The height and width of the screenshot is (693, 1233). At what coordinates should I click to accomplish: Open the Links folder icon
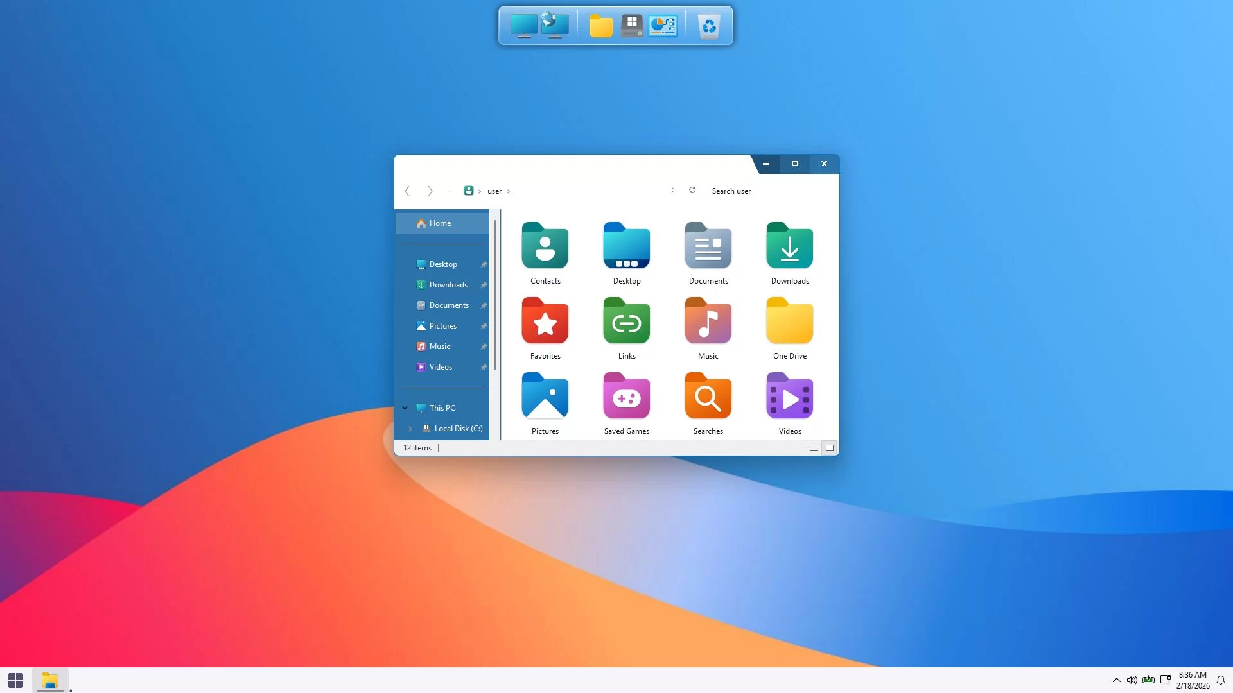point(626,321)
